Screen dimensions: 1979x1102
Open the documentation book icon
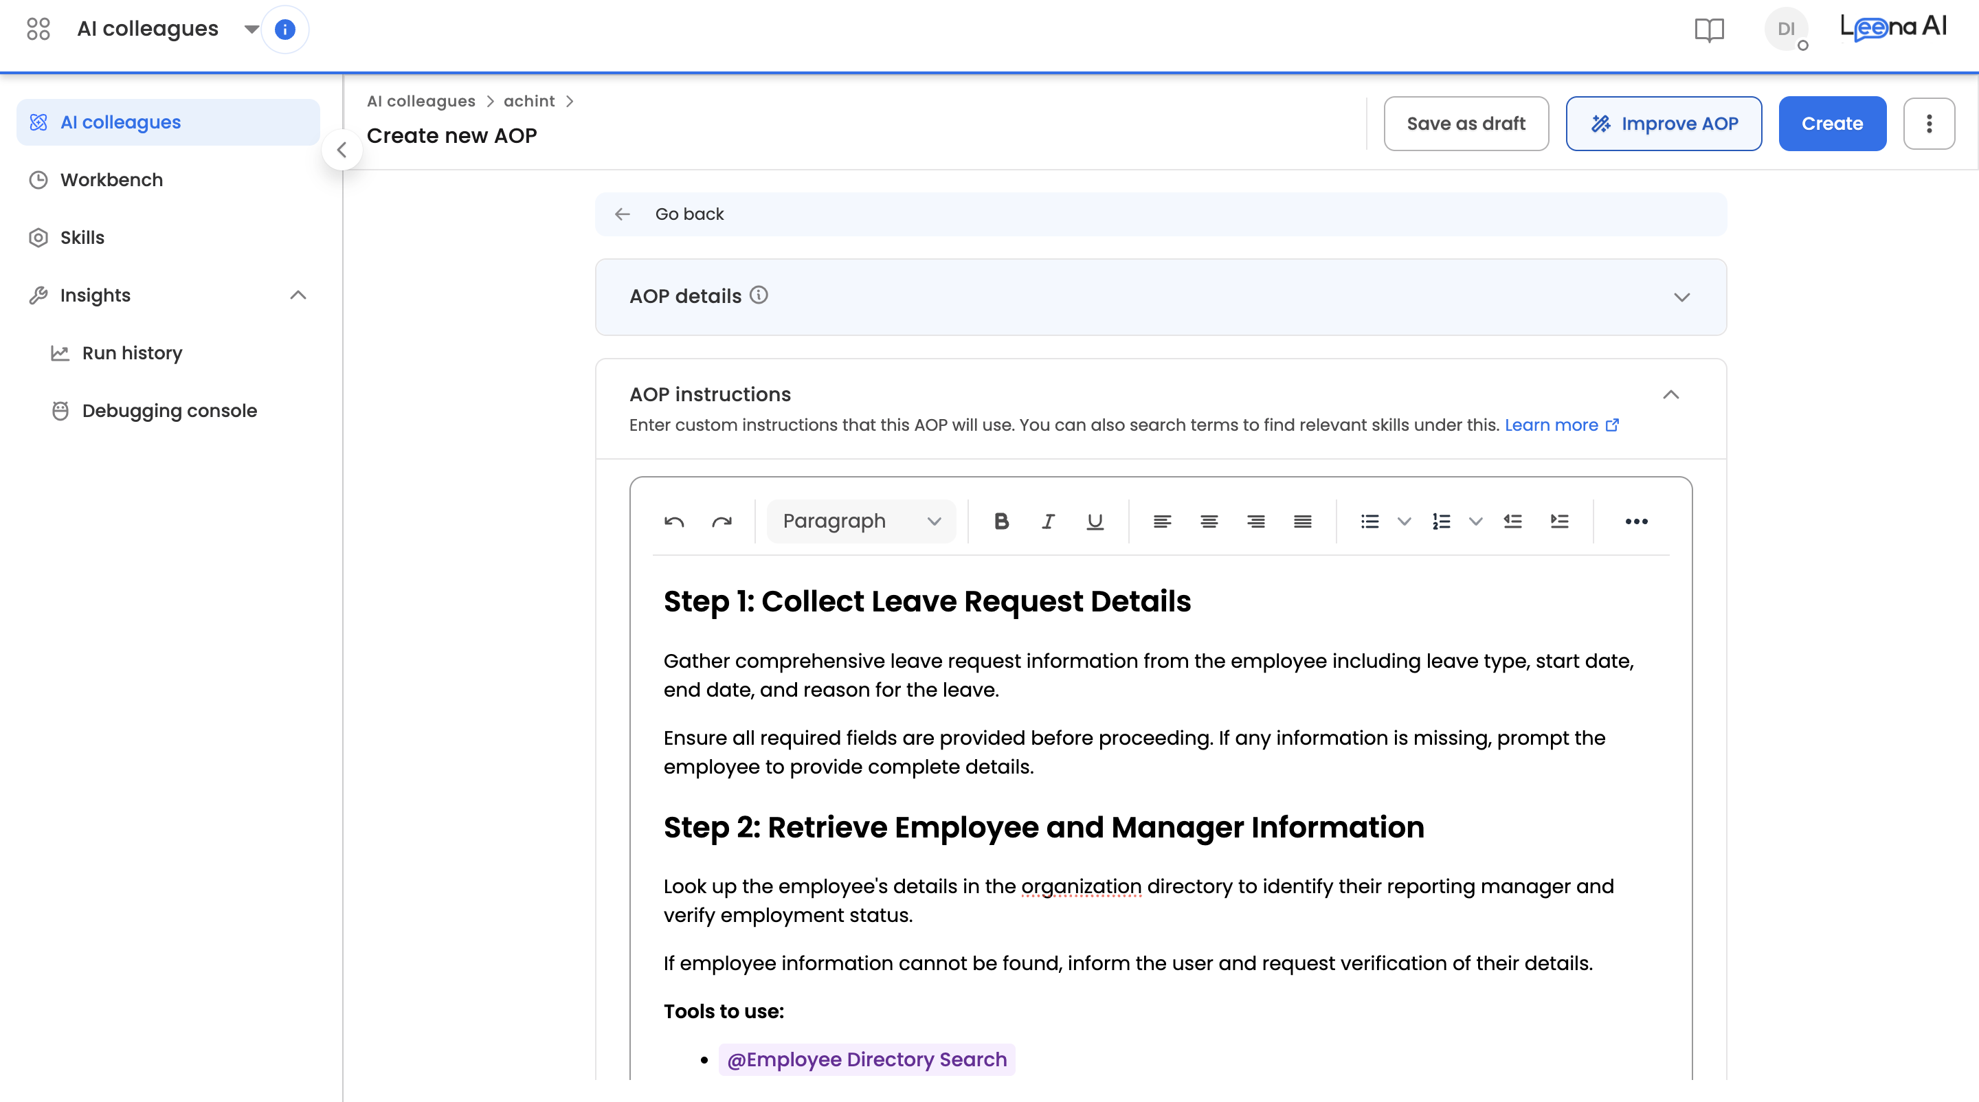pyautogui.click(x=1710, y=29)
